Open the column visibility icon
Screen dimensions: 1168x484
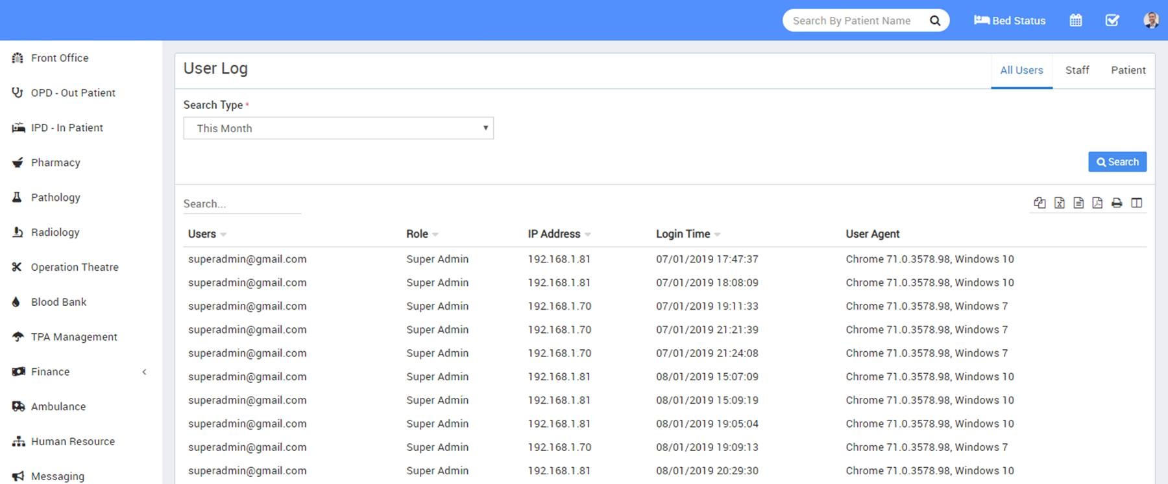coord(1136,203)
